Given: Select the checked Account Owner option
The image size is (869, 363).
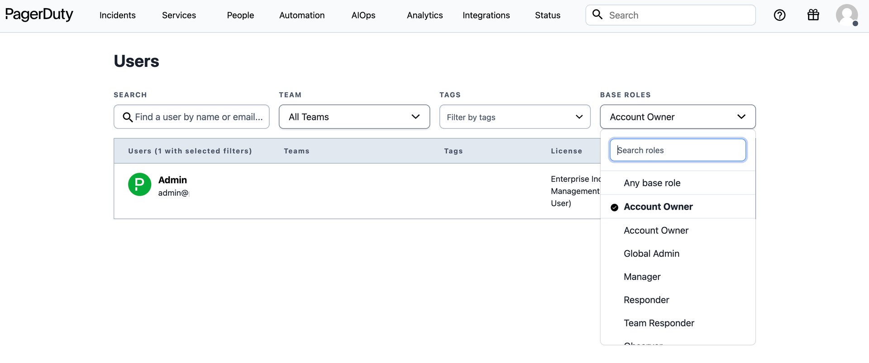Looking at the screenshot, I should click(658, 207).
